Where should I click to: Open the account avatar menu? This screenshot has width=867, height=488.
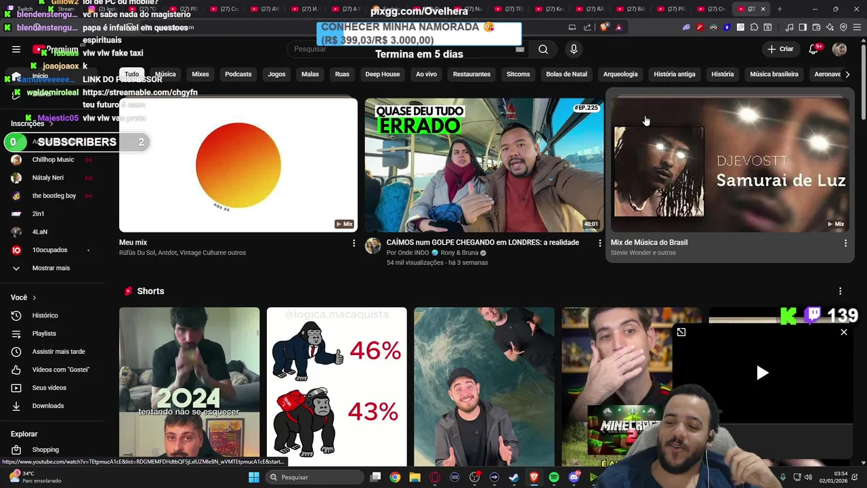(840, 49)
